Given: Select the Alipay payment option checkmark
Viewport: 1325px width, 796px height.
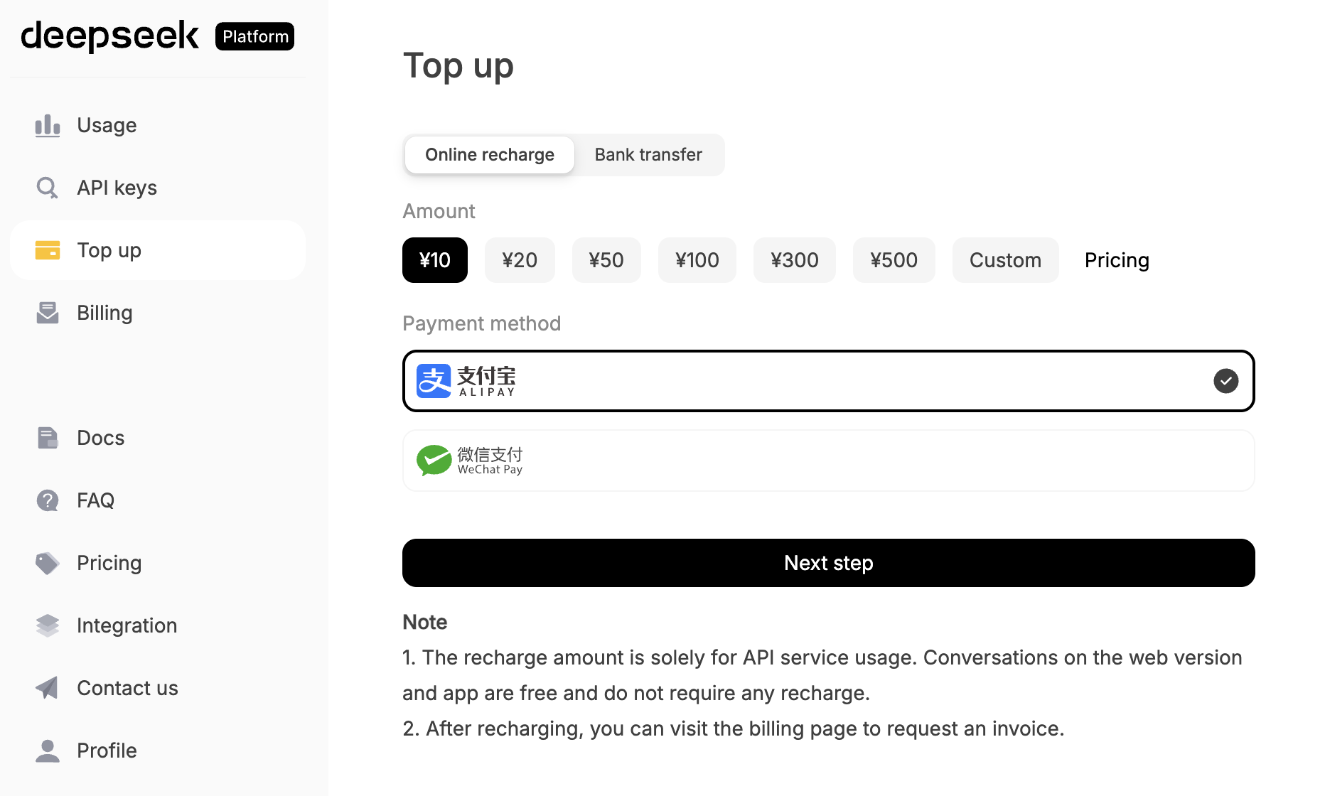Looking at the screenshot, I should 1225,381.
